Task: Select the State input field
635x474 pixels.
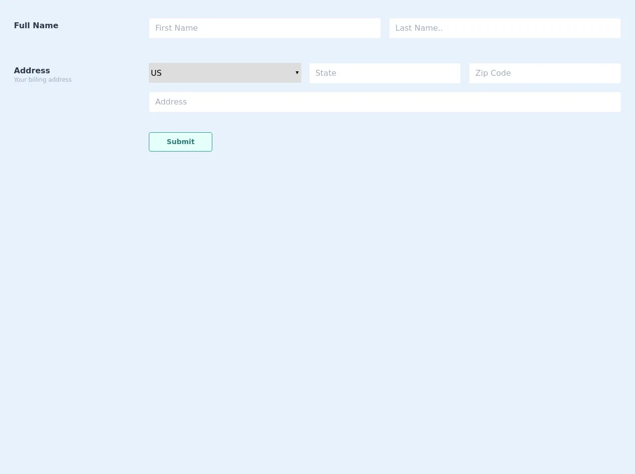Action: 384,73
